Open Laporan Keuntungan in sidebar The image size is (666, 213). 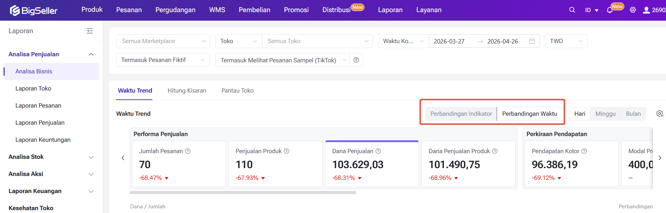[x=43, y=140]
